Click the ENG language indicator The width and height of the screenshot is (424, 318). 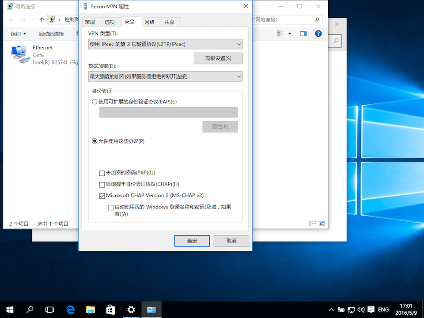click(x=383, y=310)
